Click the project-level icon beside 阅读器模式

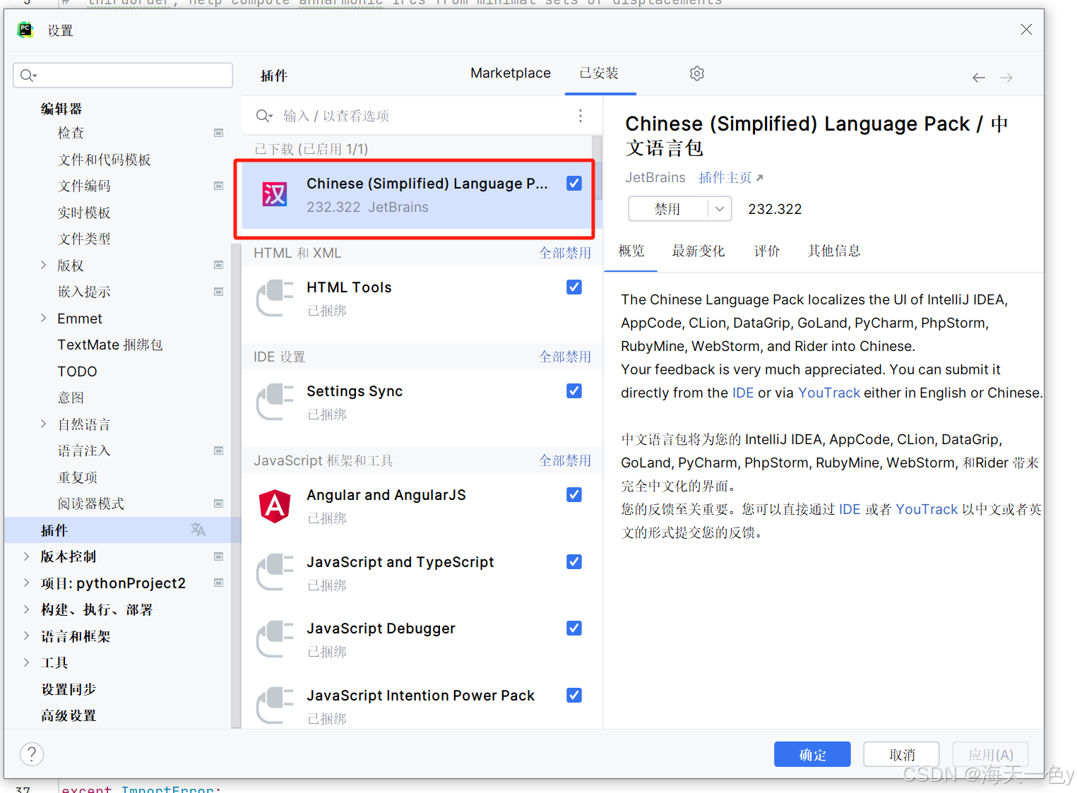pyautogui.click(x=219, y=503)
